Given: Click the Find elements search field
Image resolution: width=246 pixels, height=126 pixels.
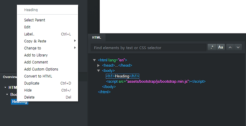Looking at the screenshot, I should pos(149,48).
